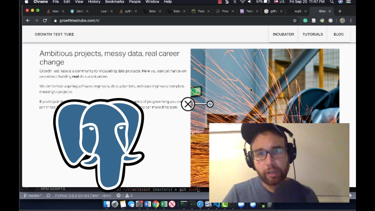Image resolution: width=375 pixels, height=211 pixels.
Task: Open the File menu
Action: 56,2
